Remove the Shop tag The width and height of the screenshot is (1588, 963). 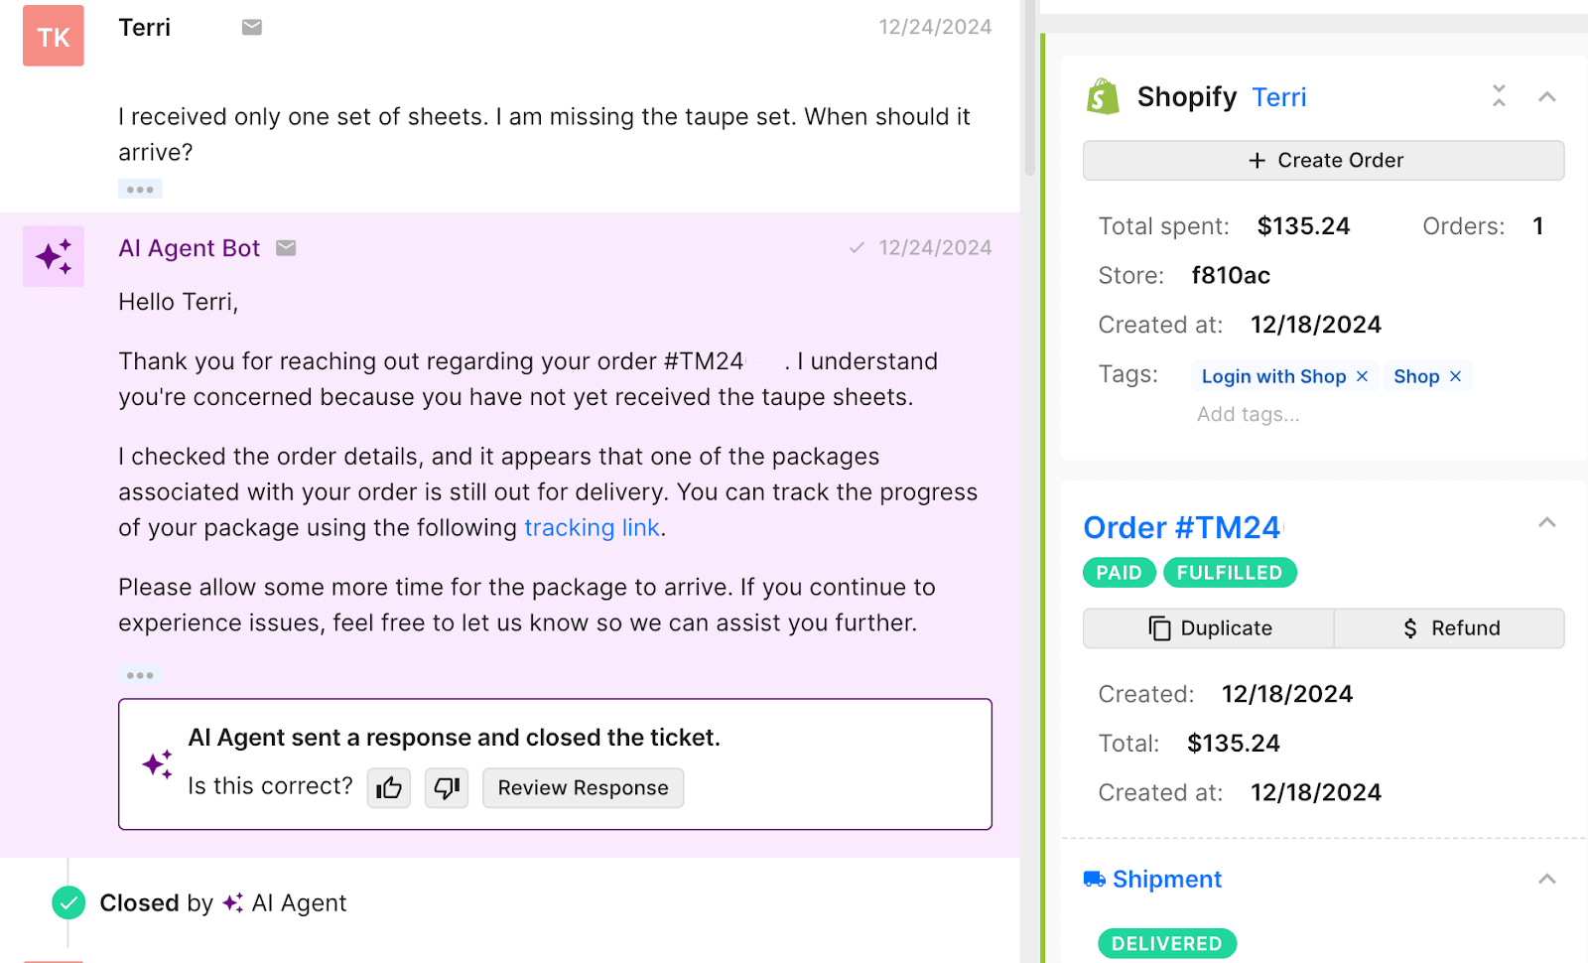1455,376
